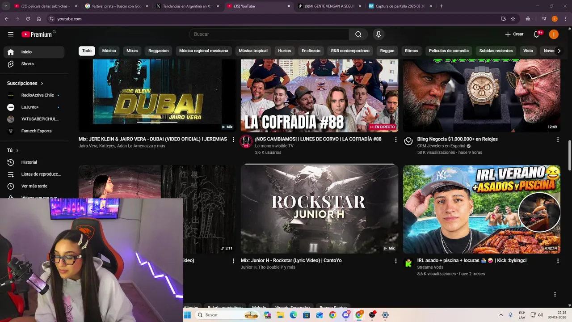The width and height of the screenshot is (572, 322).
Task: Reload the page
Action: click(x=28, y=19)
